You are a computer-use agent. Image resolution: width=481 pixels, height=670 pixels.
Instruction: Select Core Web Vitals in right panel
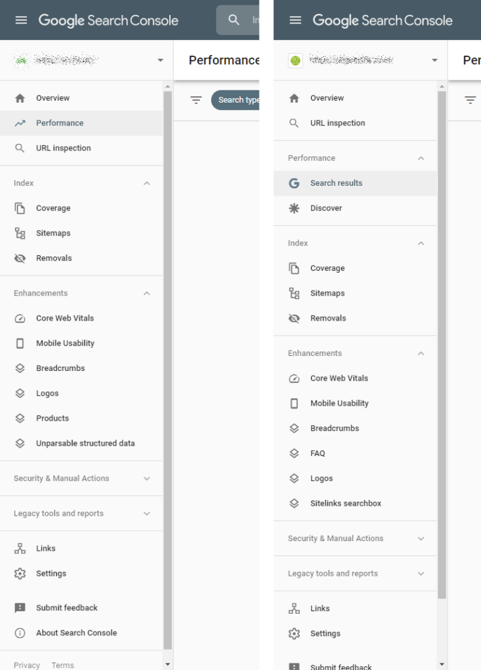[x=355, y=378]
